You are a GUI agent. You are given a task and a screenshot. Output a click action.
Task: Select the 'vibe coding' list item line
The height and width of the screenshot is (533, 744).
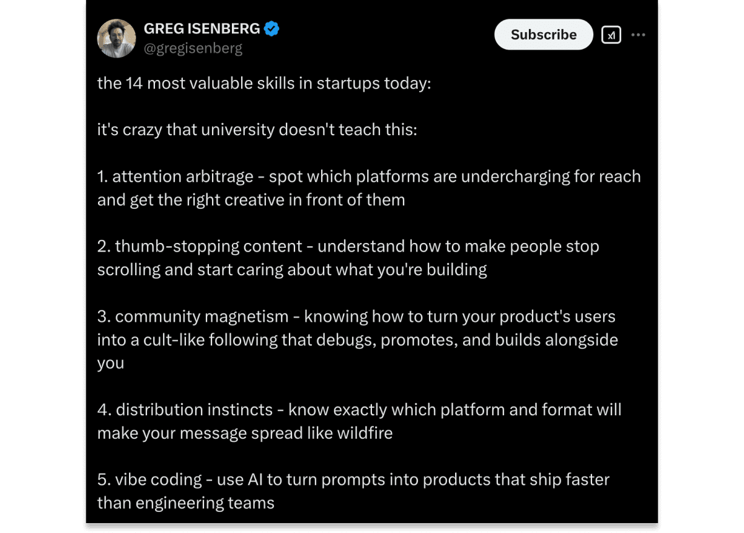click(353, 480)
